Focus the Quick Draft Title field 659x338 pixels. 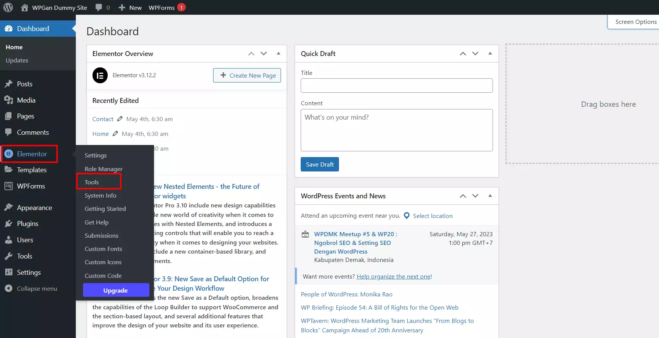(x=397, y=86)
